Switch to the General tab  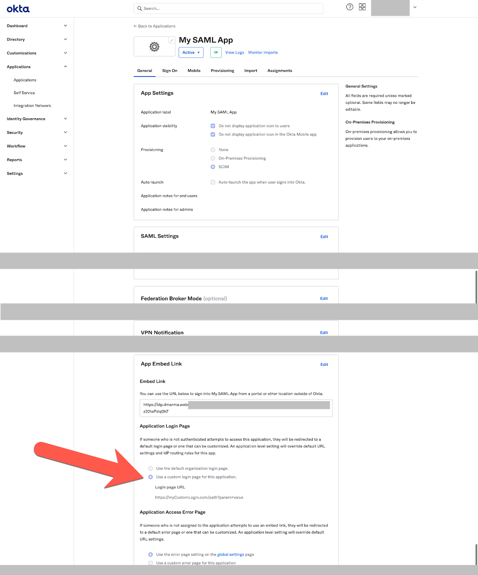coord(144,71)
